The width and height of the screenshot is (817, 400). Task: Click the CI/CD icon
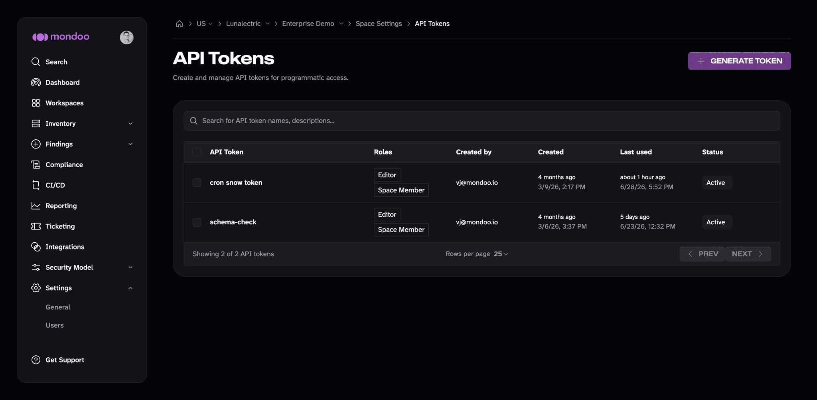[x=36, y=185]
